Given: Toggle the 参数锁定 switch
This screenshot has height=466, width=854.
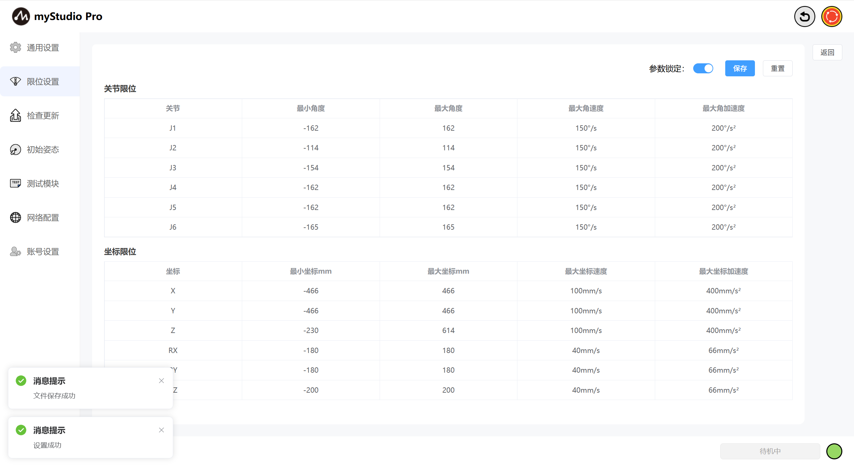Looking at the screenshot, I should (703, 68).
